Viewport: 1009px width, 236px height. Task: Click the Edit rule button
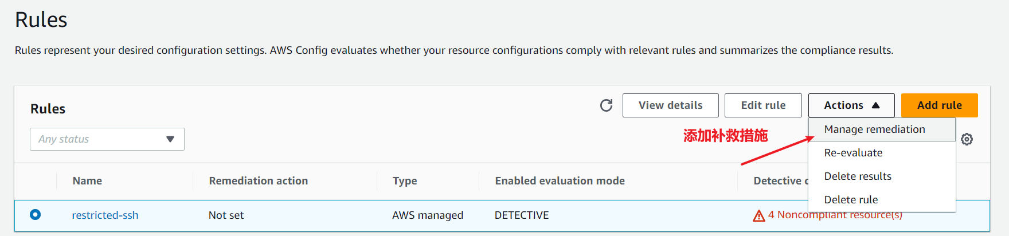(x=763, y=105)
